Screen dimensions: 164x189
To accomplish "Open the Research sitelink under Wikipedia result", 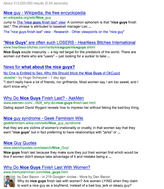I will [x=61, y=32].
